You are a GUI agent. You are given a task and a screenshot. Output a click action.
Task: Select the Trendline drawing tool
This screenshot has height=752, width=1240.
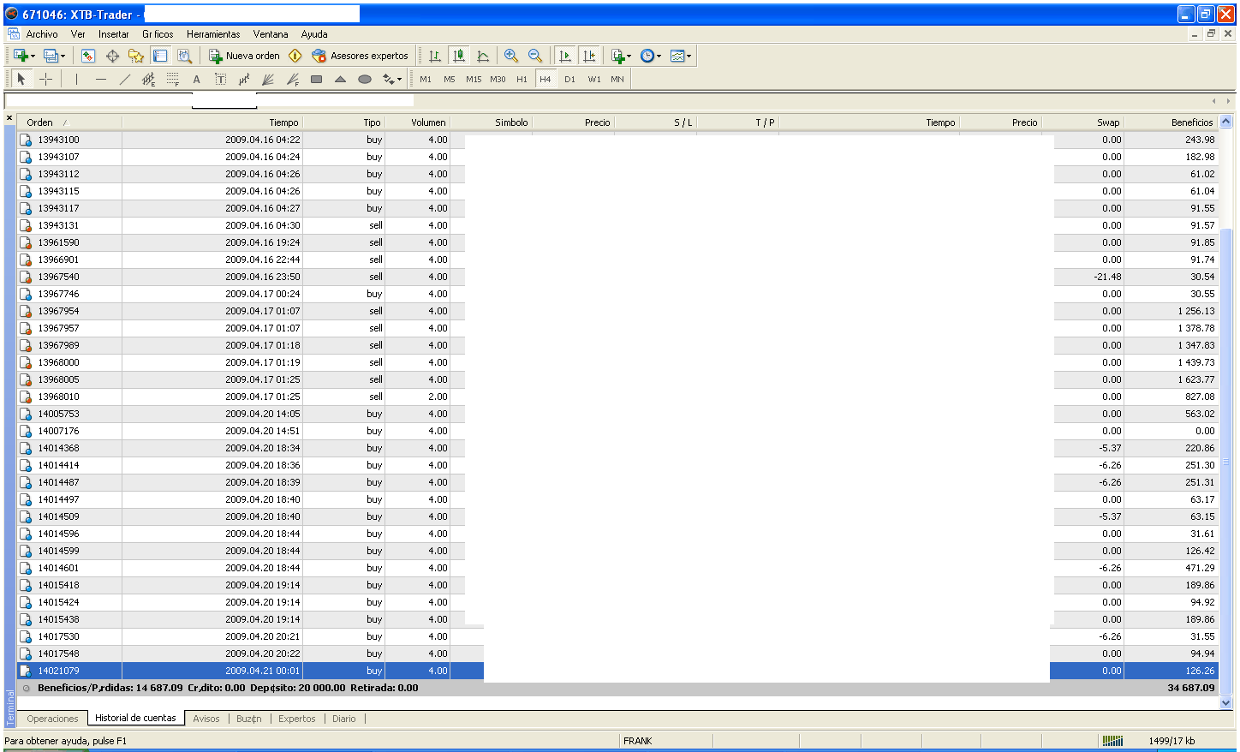(x=125, y=79)
